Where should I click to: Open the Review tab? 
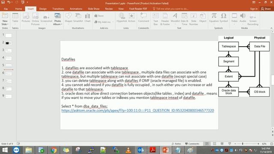(x=109, y=9)
